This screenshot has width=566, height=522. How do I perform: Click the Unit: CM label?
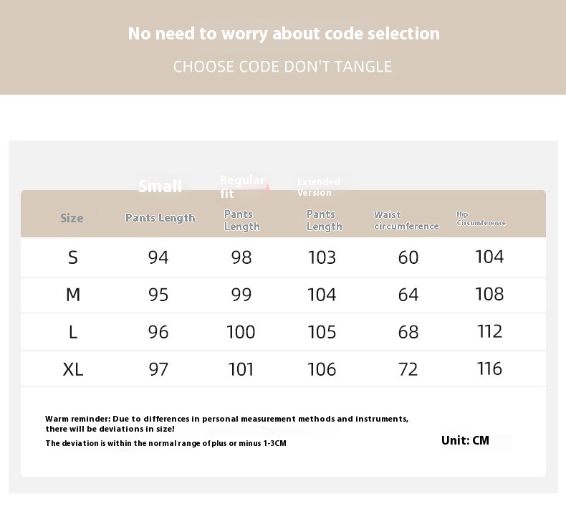tap(465, 440)
